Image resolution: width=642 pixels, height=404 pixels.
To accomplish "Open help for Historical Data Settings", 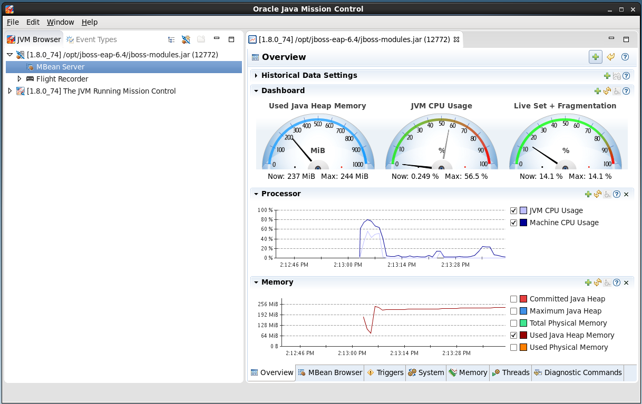I will [626, 76].
